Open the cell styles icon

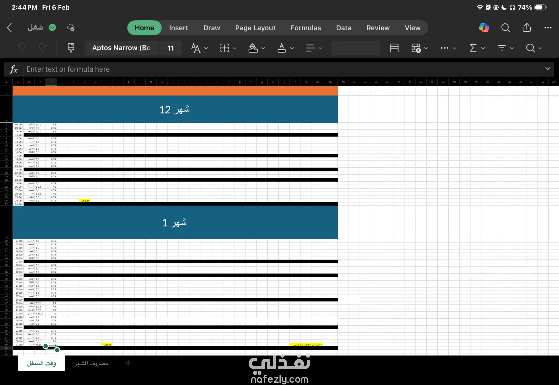point(394,48)
